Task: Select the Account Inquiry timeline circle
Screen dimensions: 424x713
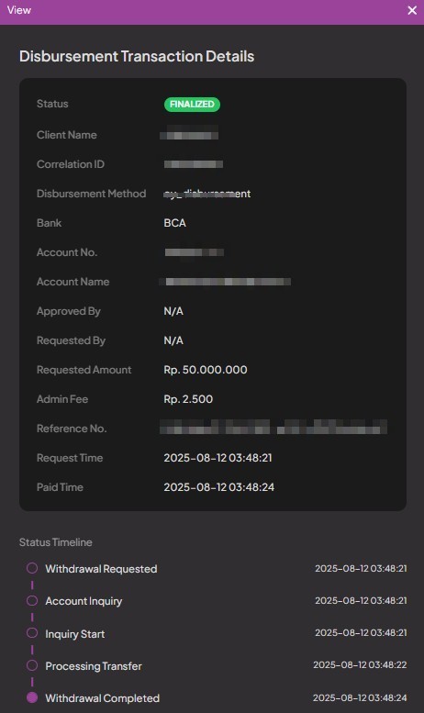Action: coord(32,600)
